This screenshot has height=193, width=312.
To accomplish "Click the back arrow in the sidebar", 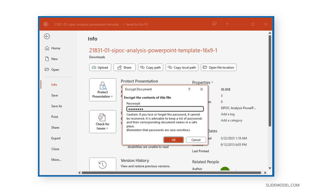I will click(x=47, y=37).
